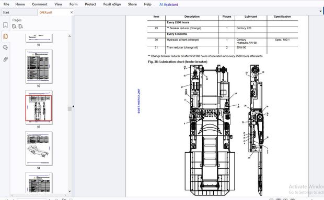Select page 94 thumbnail

pos(39,148)
